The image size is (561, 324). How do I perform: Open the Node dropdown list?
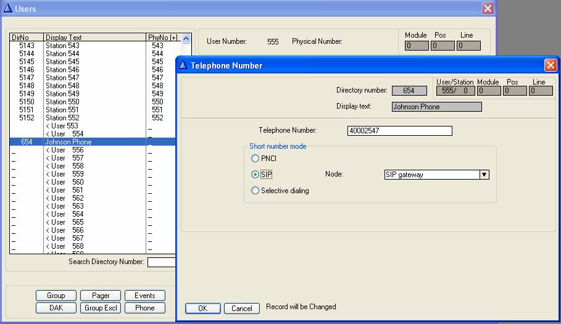[x=484, y=175]
